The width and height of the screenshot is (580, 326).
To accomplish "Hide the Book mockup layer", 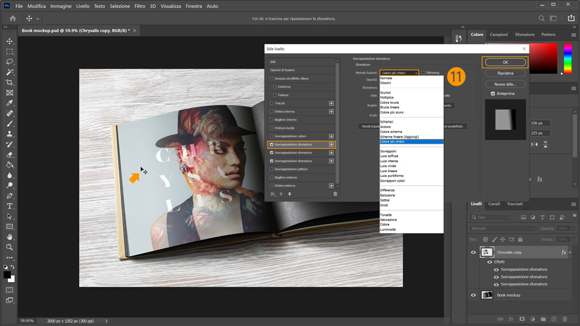I will pyautogui.click(x=474, y=295).
